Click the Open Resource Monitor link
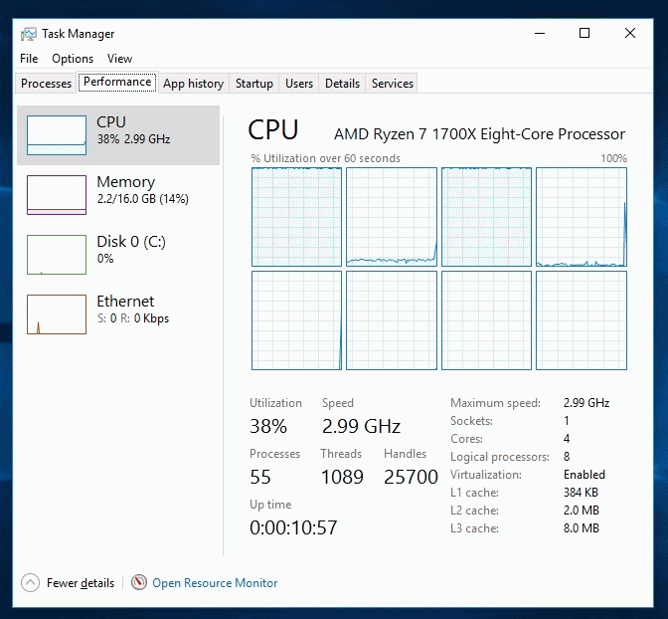The height and width of the screenshot is (619, 668). click(215, 583)
